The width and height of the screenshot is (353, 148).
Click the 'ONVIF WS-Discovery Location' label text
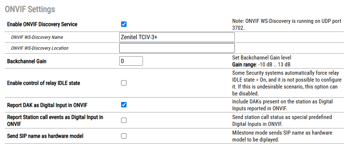pos(40,48)
